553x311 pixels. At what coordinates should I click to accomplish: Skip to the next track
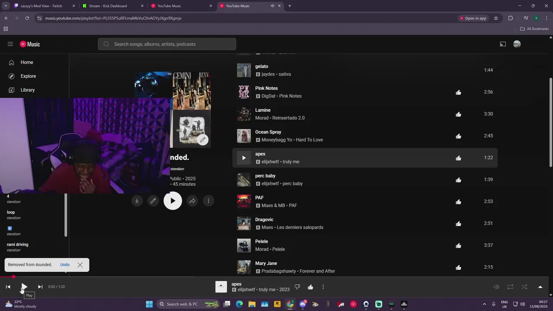coord(40,287)
